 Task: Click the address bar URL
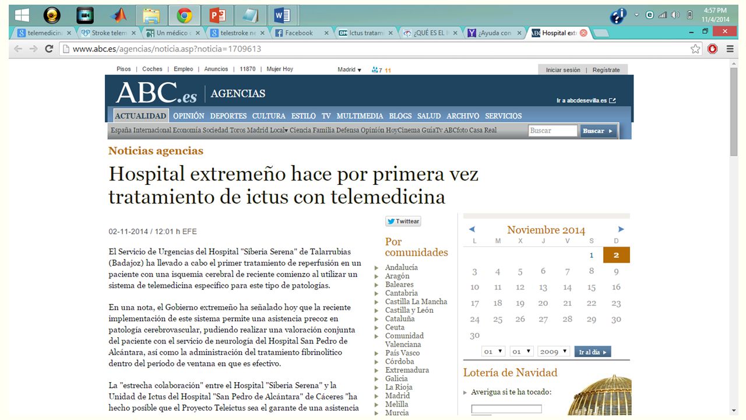tap(167, 49)
